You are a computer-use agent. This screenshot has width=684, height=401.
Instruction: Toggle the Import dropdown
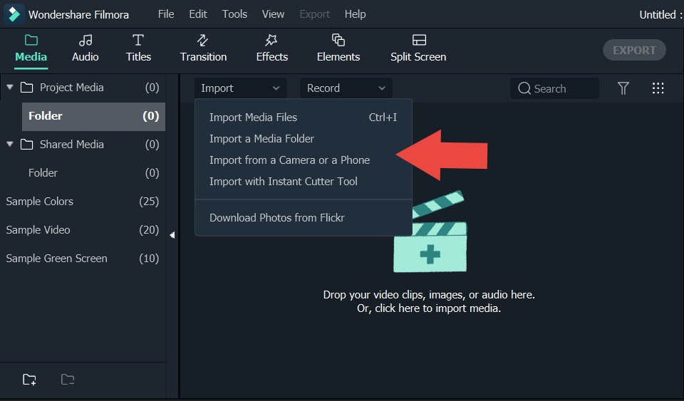coord(240,88)
